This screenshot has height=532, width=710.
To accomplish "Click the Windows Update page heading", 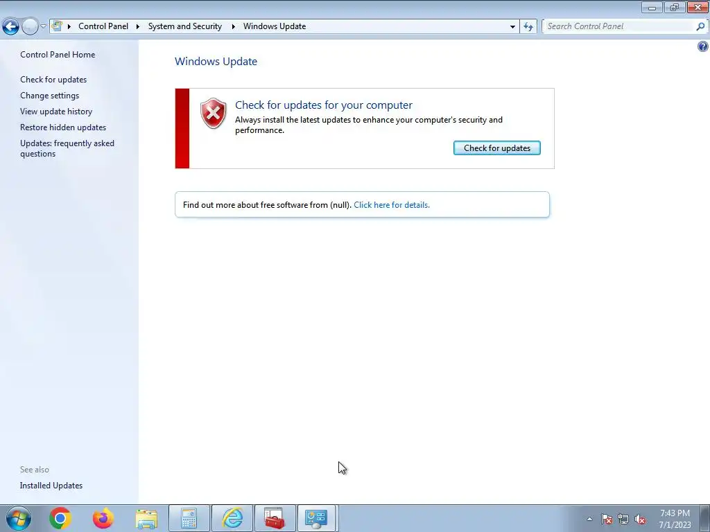I will pyautogui.click(x=216, y=62).
